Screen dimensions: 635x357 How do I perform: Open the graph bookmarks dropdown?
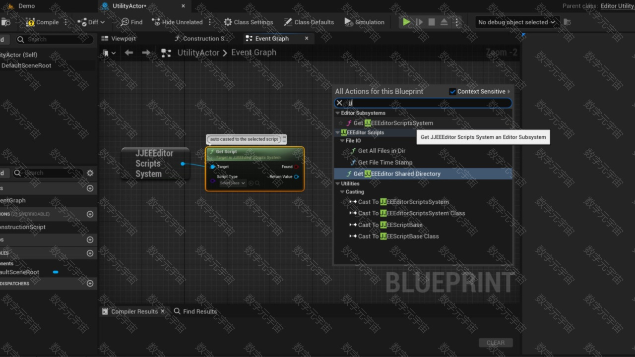point(109,53)
